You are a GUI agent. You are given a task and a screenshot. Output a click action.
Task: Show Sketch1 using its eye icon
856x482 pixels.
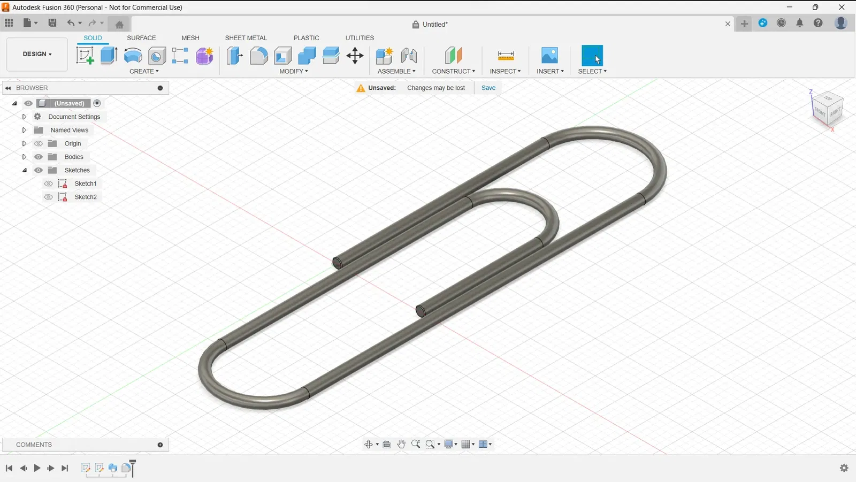pos(48,183)
